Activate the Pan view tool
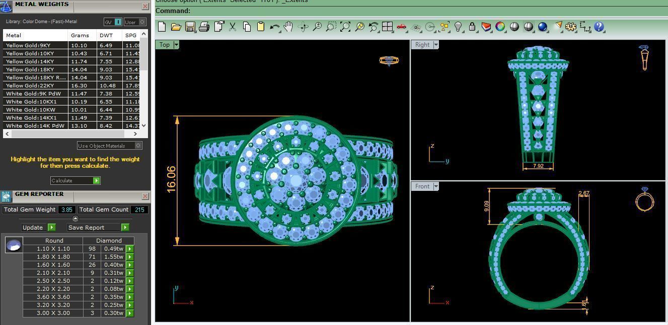Image resolution: width=668 pixels, height=325 pixels. pyautogui.click(x=288, y=27)
